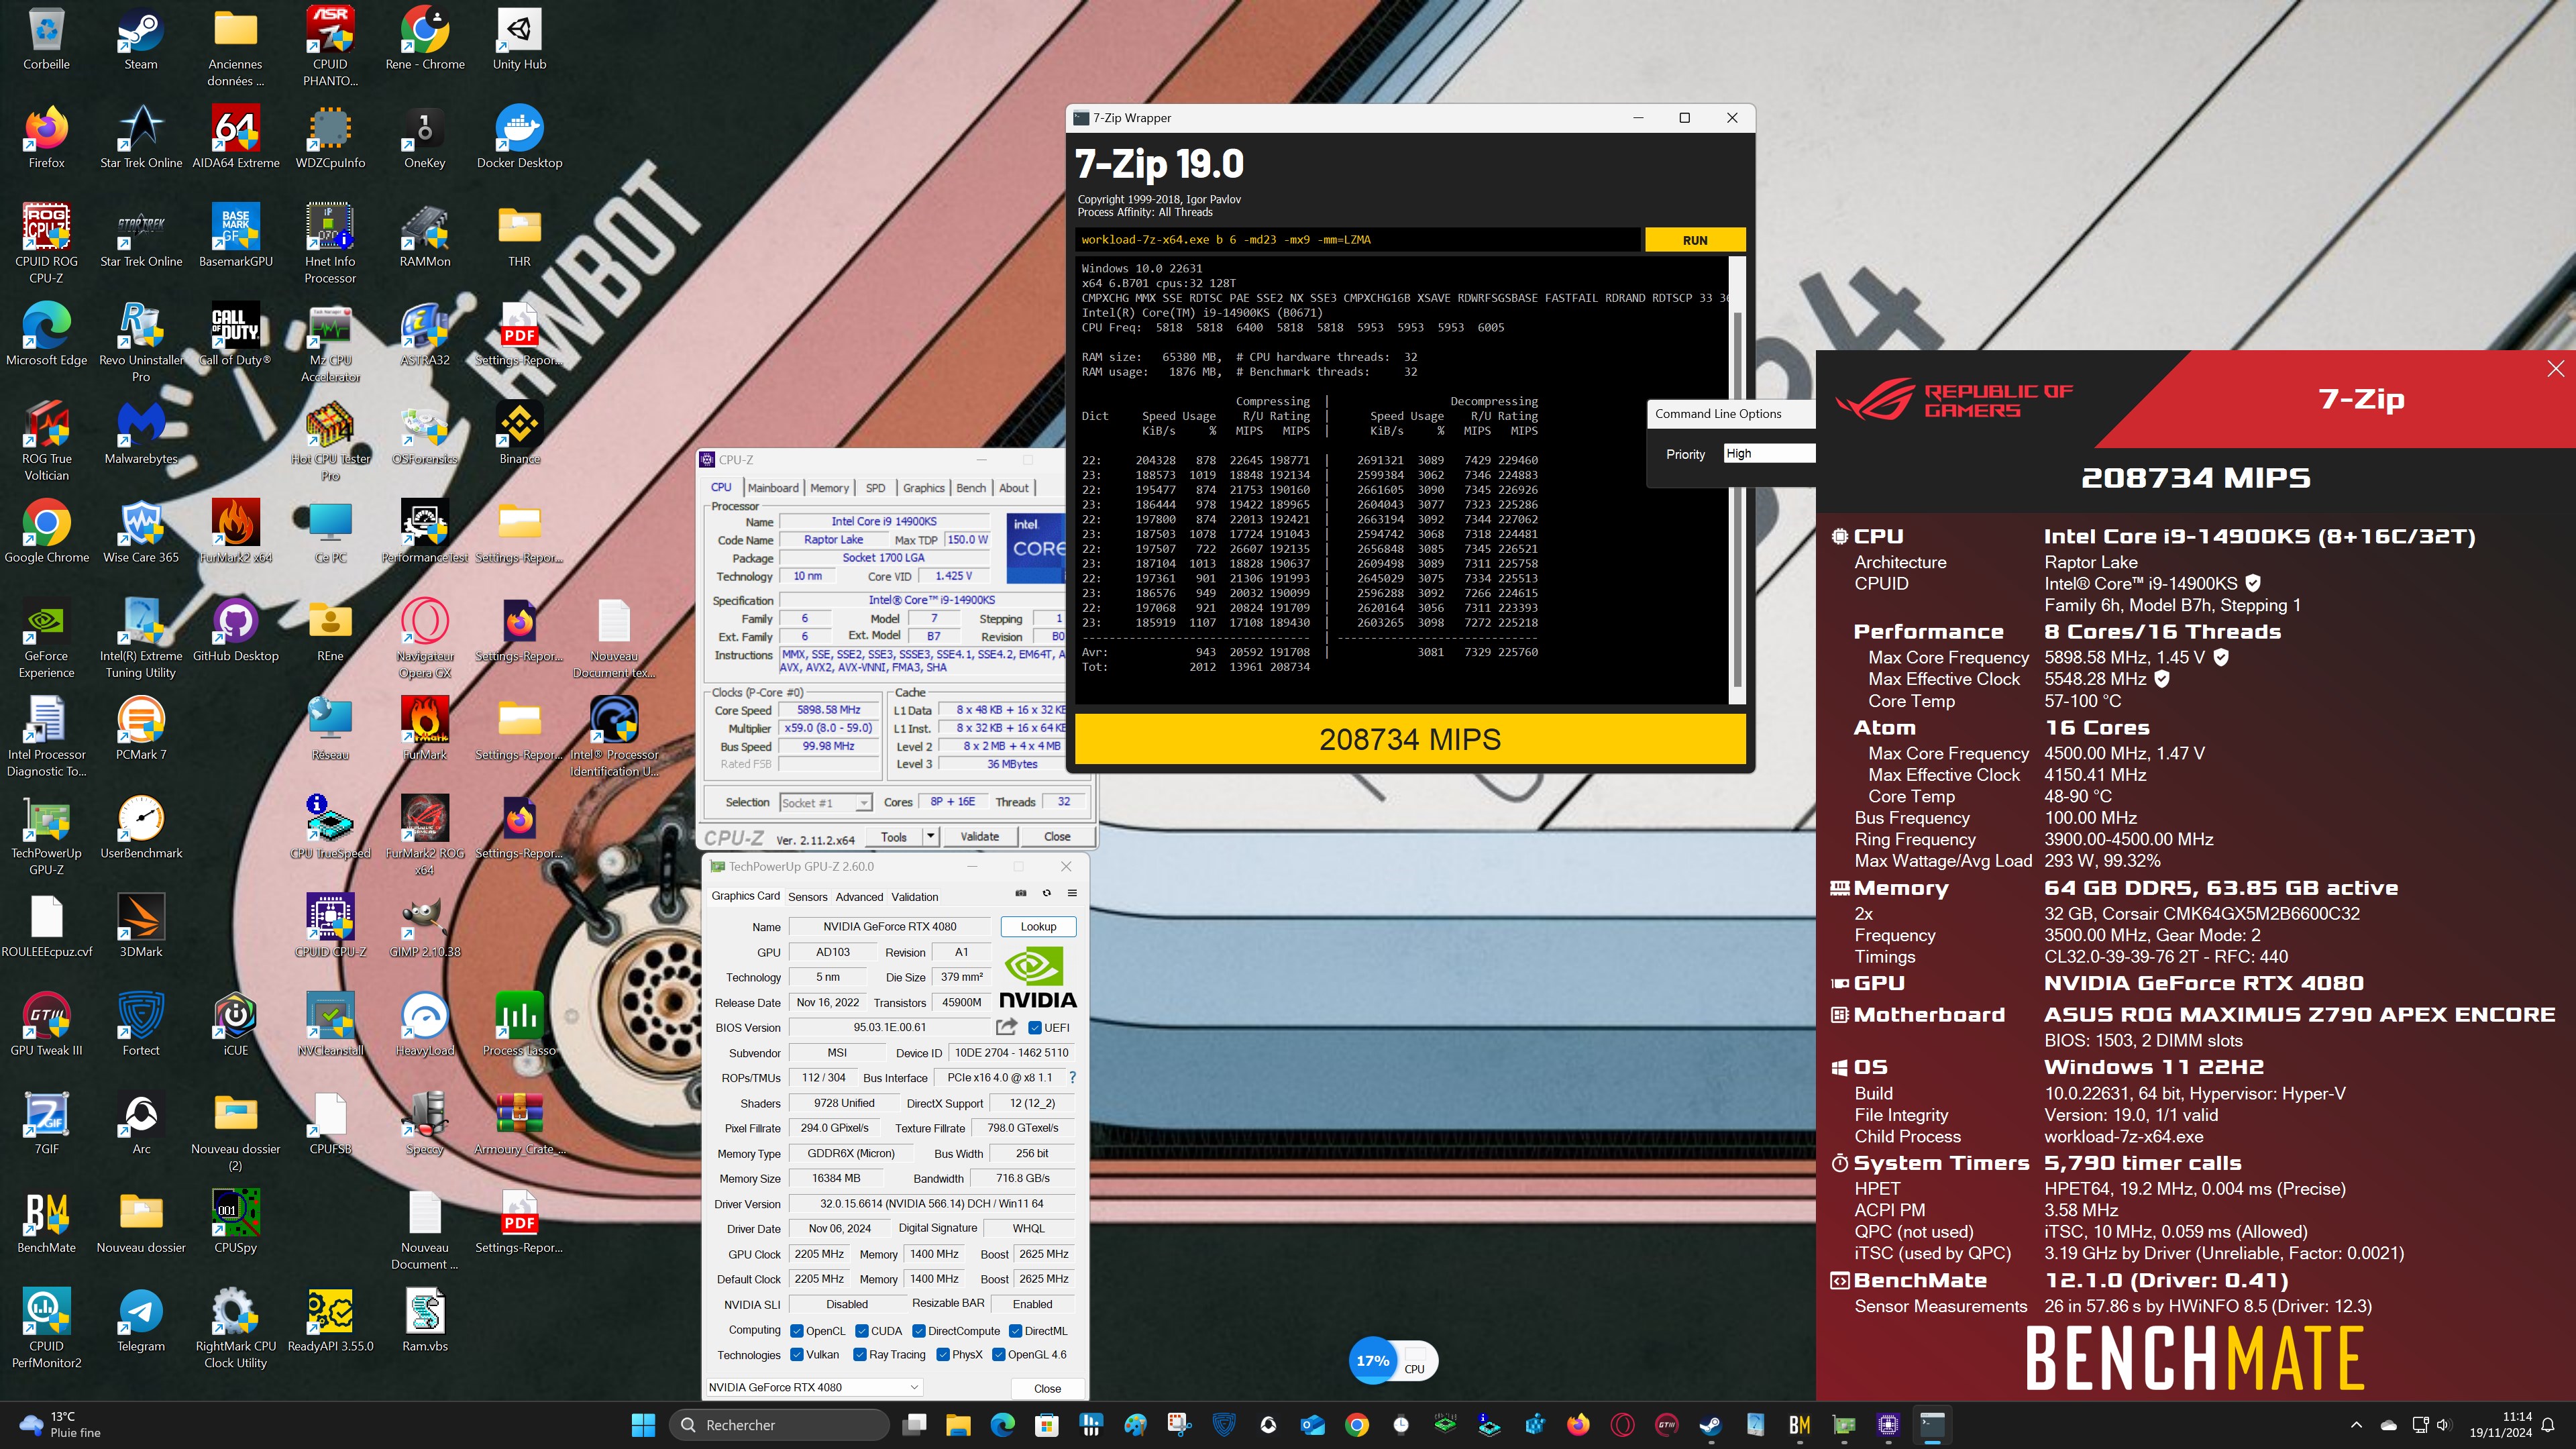Open the AIDA64 Extreme desktop icon
The image size is (2576, 1449).
pos(236,138)
